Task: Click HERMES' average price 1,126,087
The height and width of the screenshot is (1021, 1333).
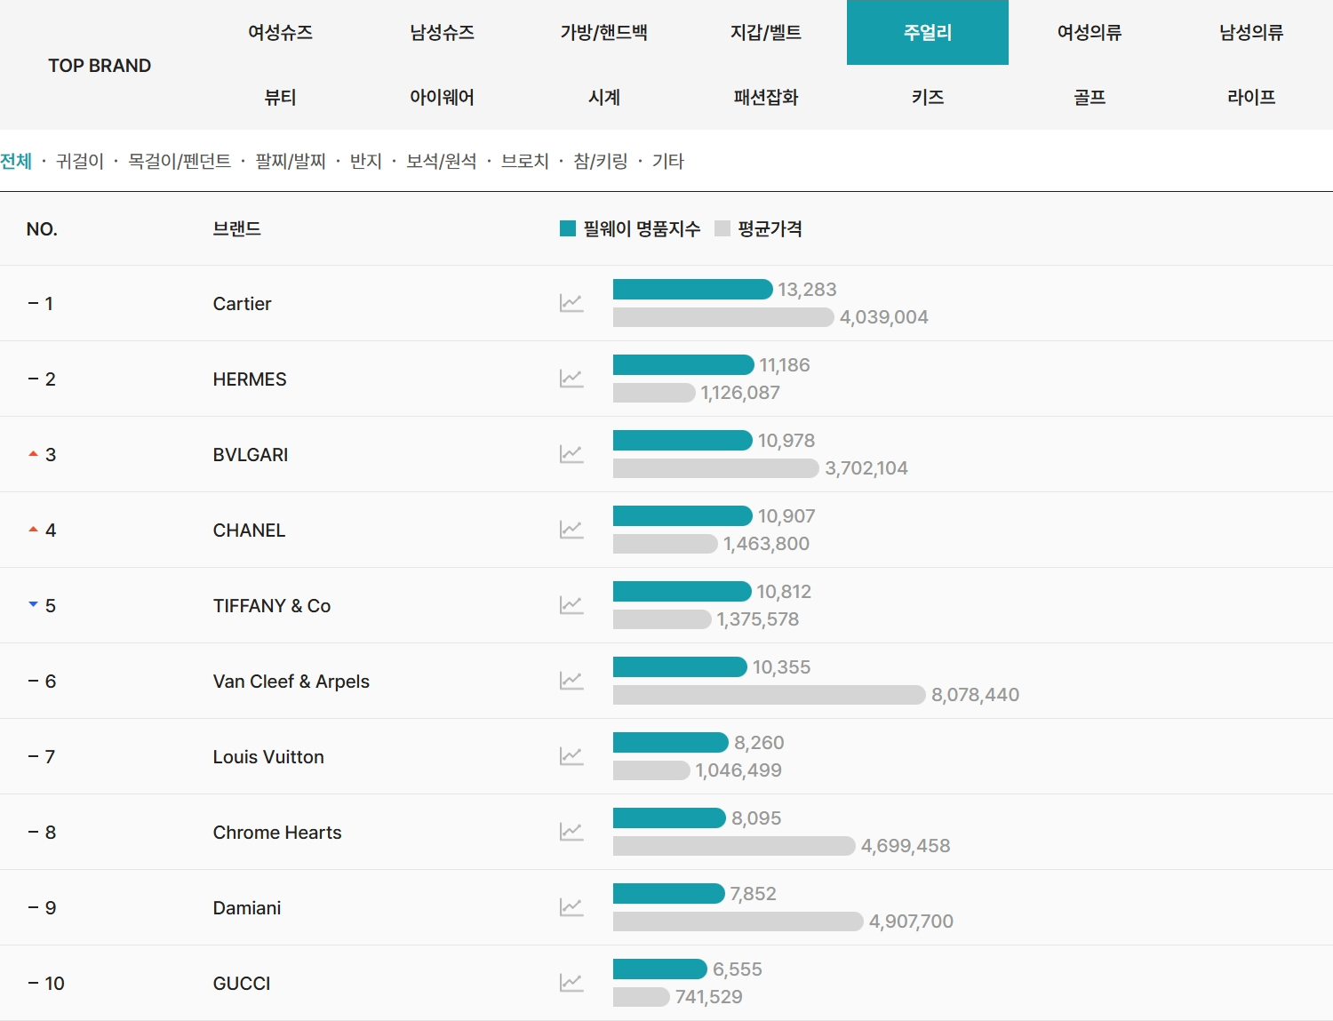Action: pyautogui.click(x=740, y=393)
